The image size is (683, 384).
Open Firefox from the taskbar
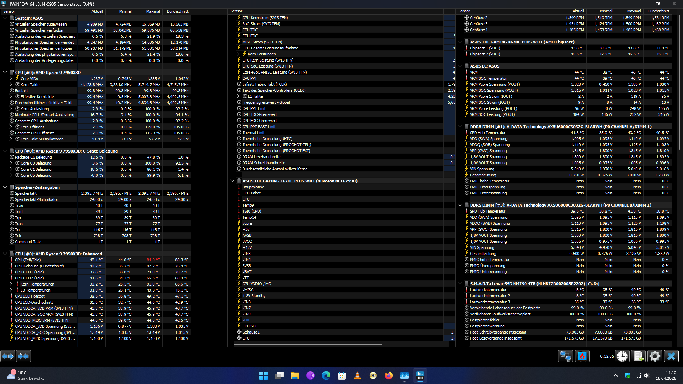388,375
